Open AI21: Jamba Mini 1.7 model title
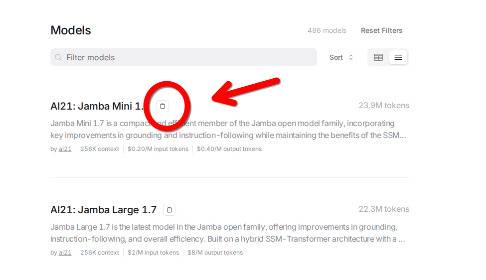 101,106
